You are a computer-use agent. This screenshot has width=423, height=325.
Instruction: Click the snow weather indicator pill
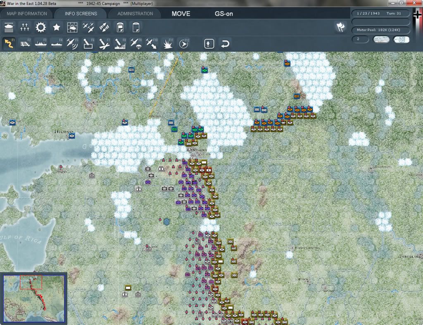point(381,39)
